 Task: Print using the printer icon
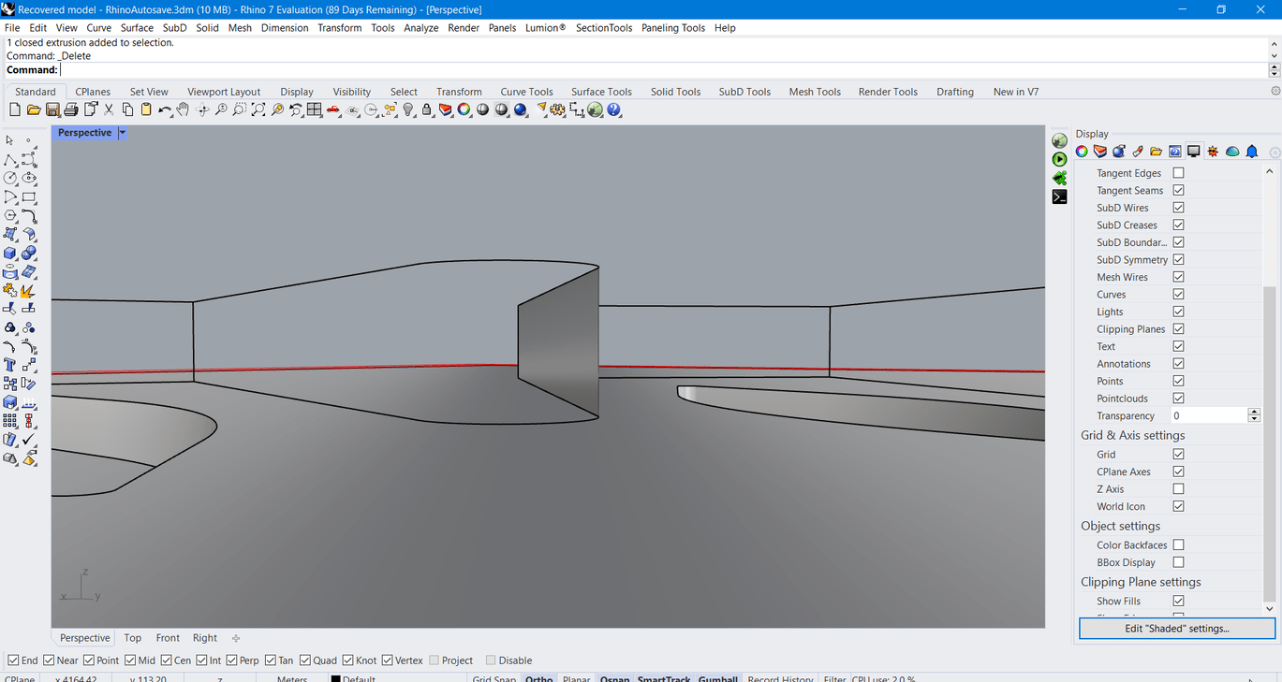(71, 109)
